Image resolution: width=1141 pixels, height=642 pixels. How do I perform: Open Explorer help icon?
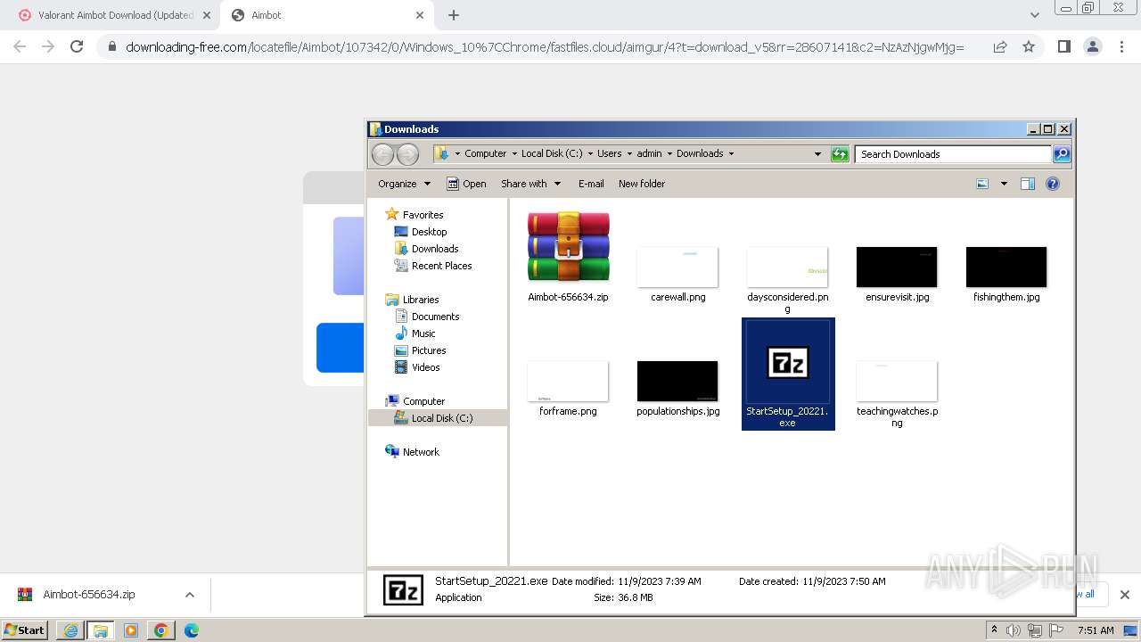pyautogui.click(x=1053, y=184)
